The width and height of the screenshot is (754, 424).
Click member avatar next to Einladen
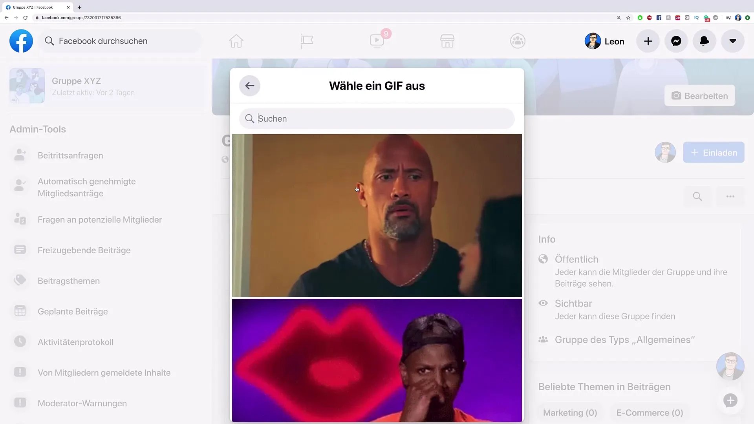coord(665,152)
